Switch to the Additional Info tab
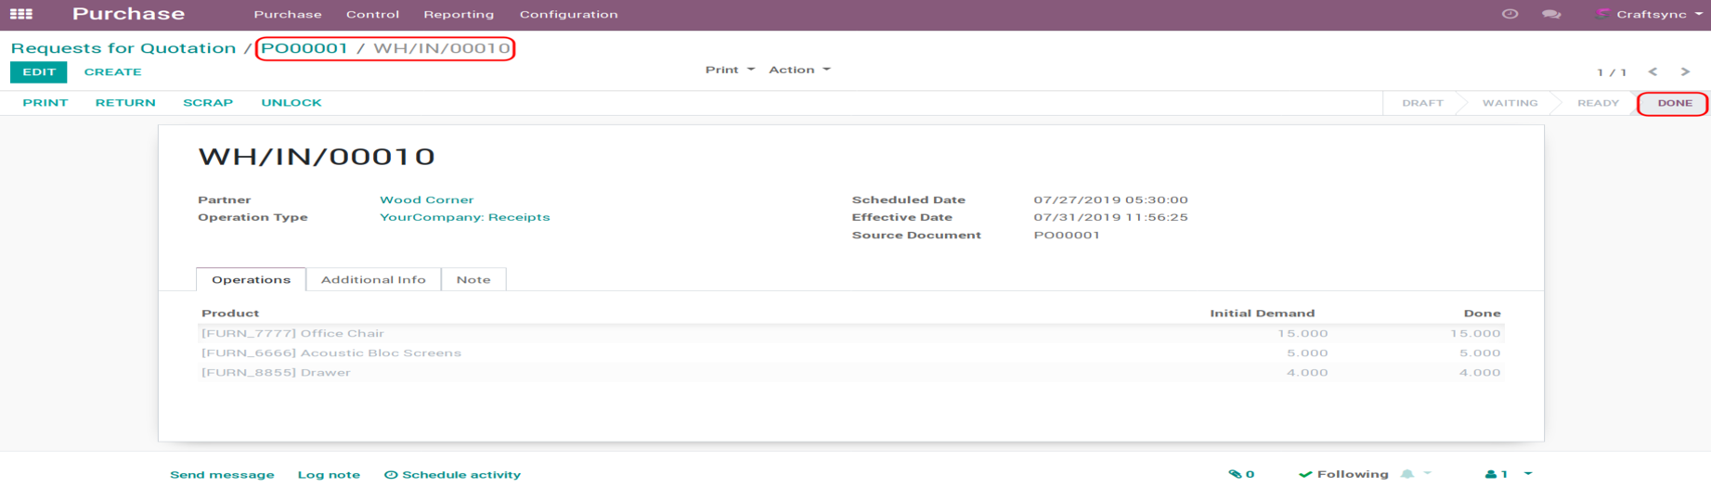The width and height of the screenshot is (1711, 500). (373, 279)
